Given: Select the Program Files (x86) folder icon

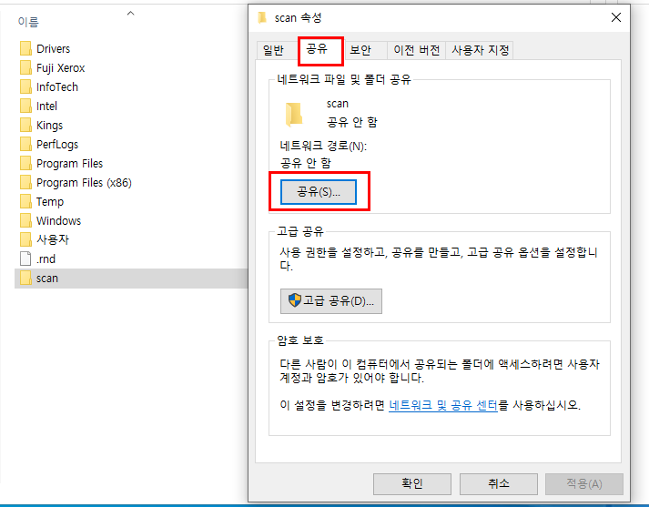Looking at the screenshot, I should click(x=25, y=182).
